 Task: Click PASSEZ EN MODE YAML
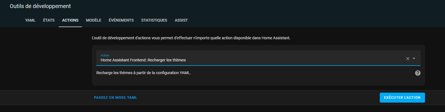115,98
